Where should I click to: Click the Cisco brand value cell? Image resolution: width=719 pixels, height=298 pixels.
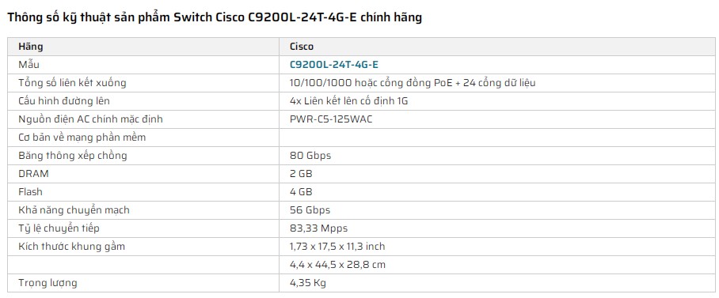tap(497, 47)
